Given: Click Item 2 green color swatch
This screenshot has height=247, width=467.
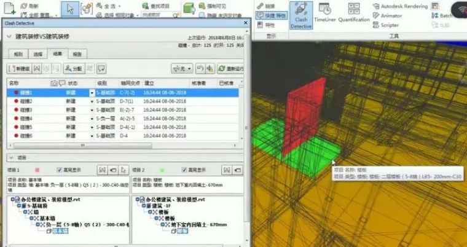Looking at the screenshot, I should pos(162,170).
